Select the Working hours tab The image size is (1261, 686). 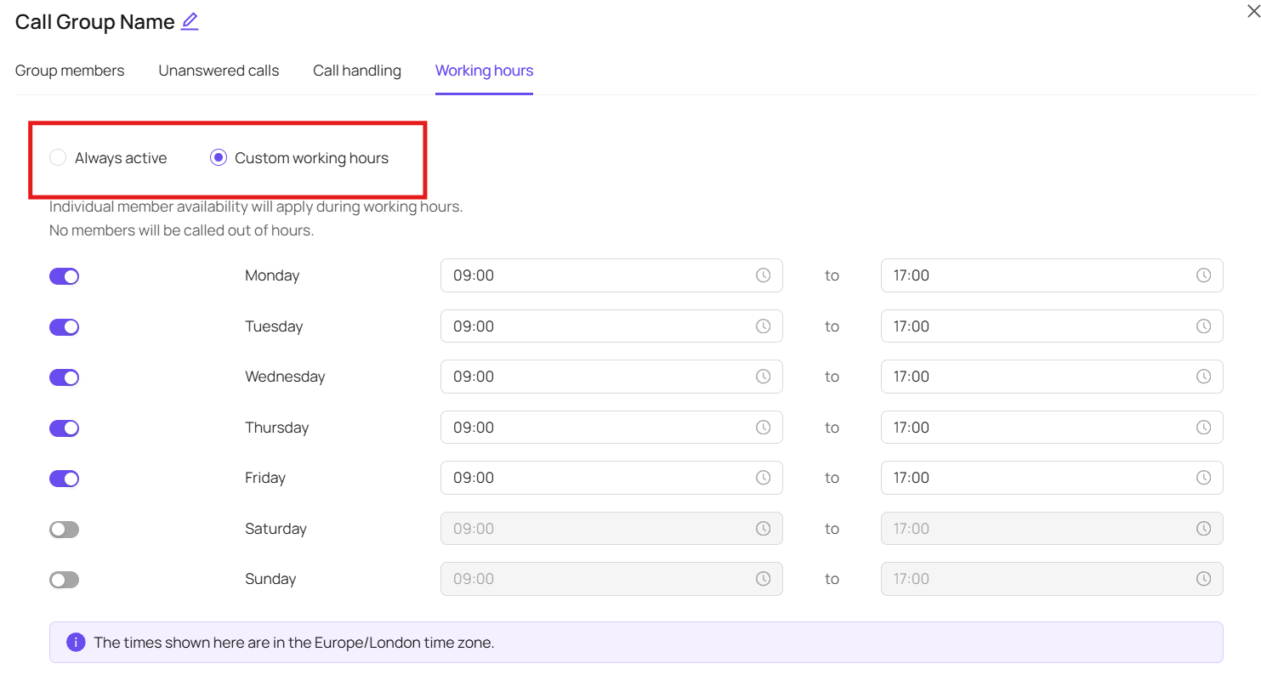pos(485,71)
